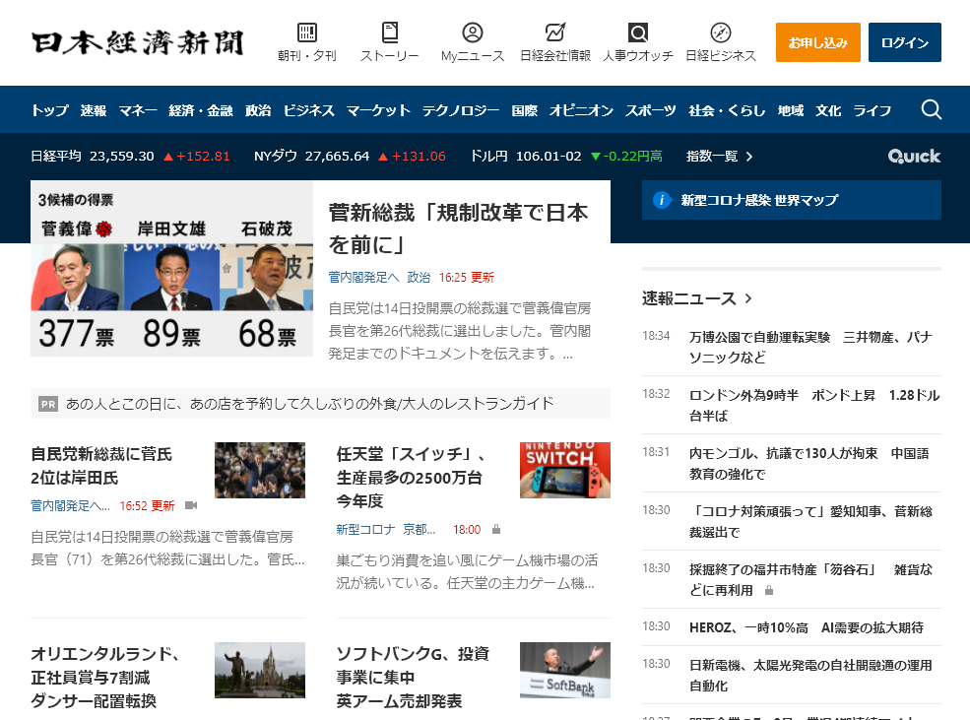The image size is (970, 720).
Task: Click the Disney castle thumbnail image
Action: point(260,670)
